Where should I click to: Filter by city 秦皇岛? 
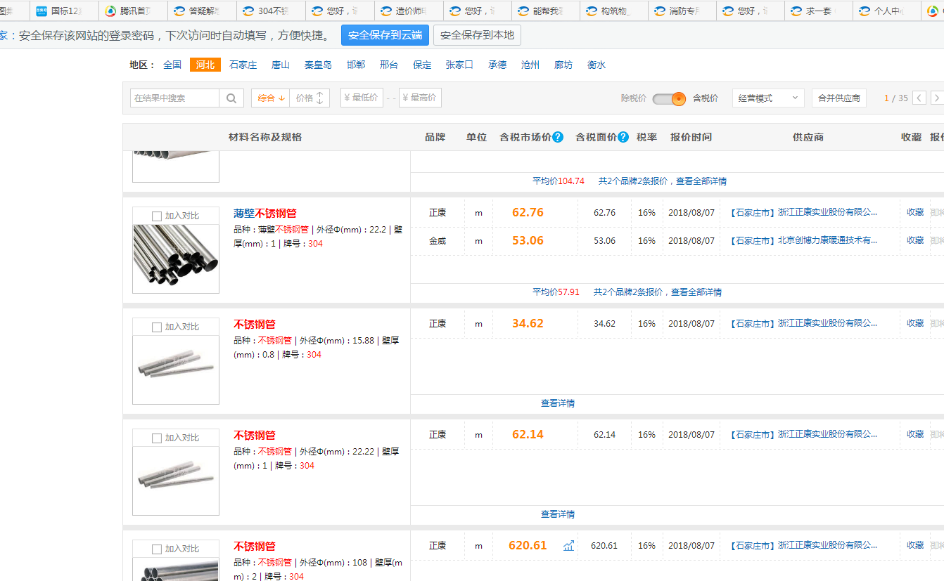[318, 65]
